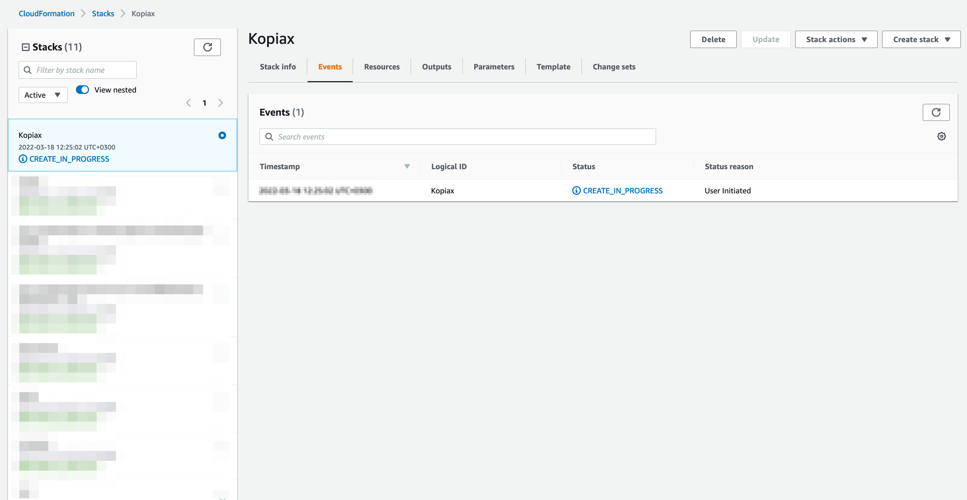The image size is (967, 500).
Task: Go to next stacks page
Action: (x=220, y=103)
